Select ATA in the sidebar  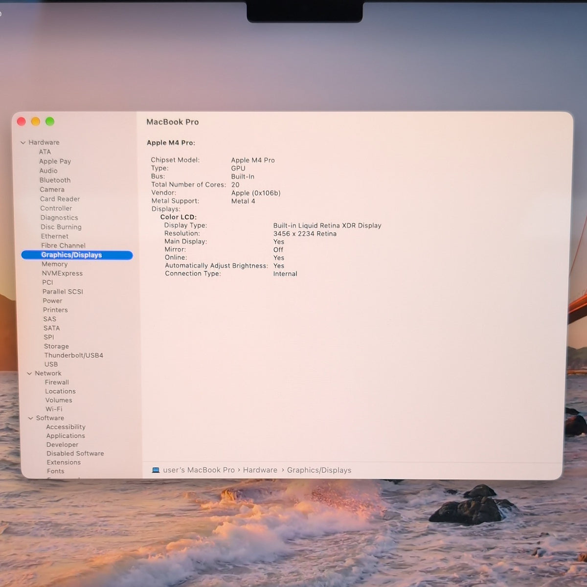(x=45, y=152)
